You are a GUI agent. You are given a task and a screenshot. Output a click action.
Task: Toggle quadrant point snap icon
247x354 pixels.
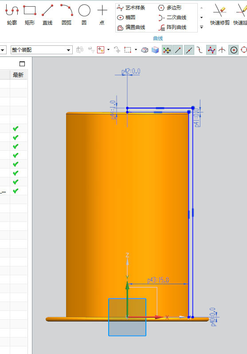coord(244,50)
